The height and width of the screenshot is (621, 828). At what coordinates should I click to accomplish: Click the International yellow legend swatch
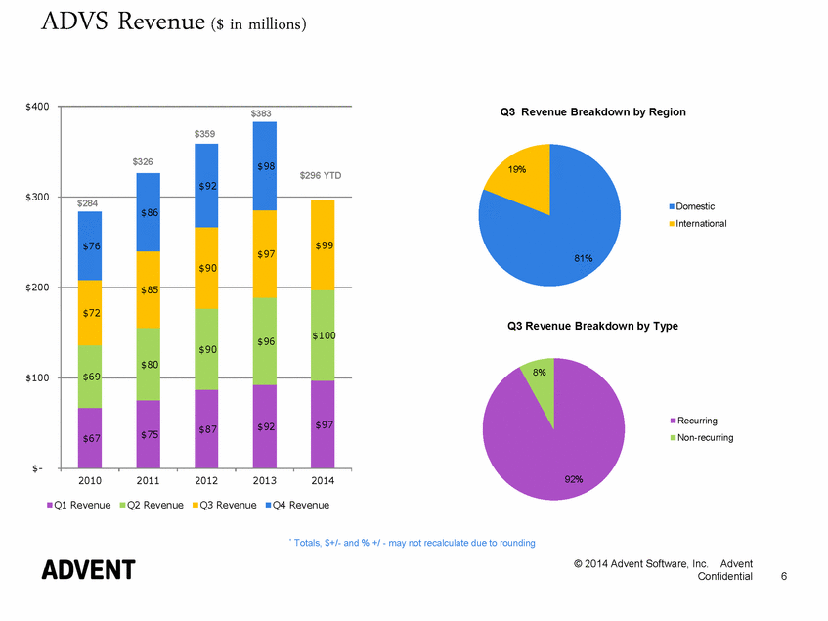tap(672, 224)
